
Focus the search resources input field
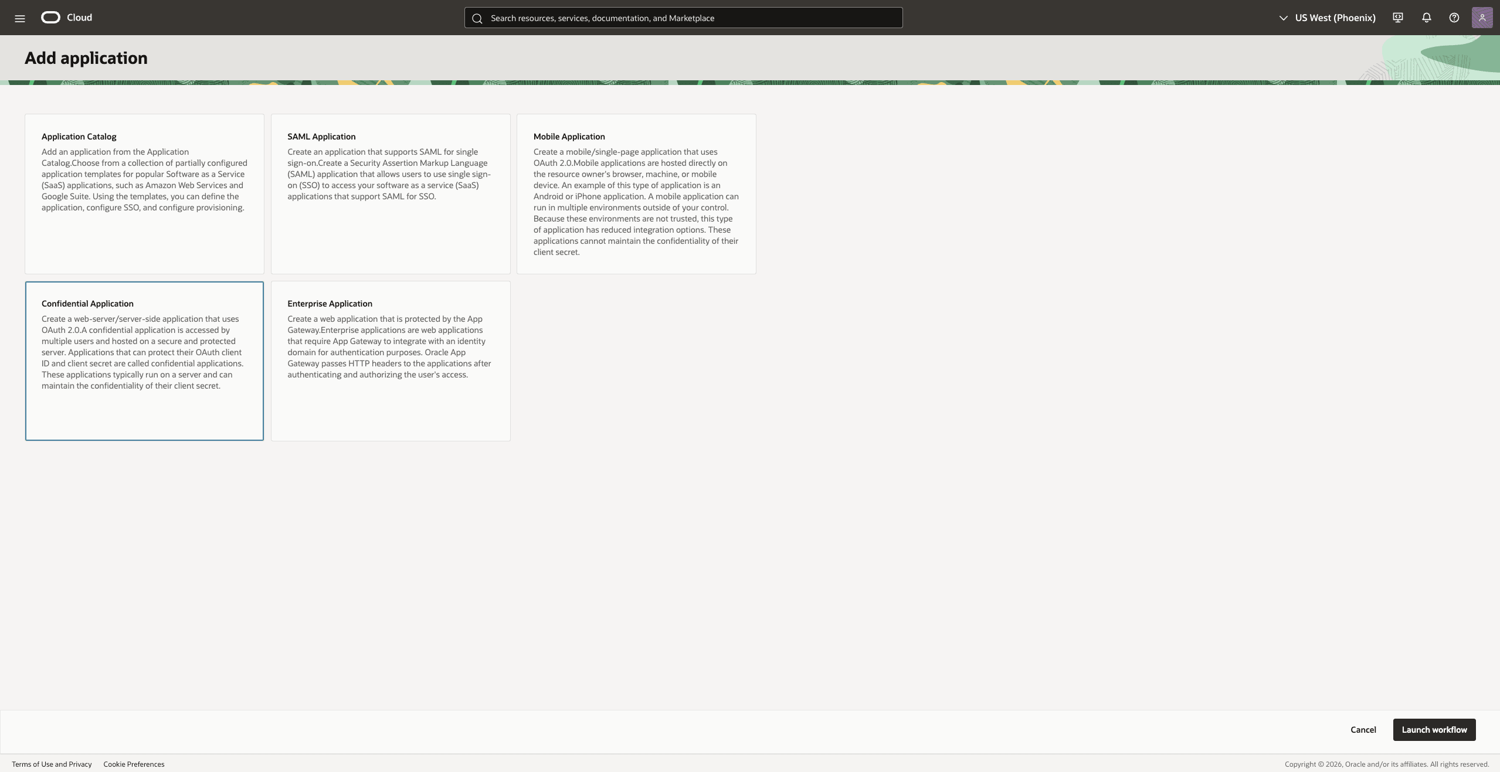click(x=683, y=18)
